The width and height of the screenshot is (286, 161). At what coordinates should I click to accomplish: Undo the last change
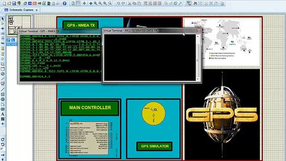pyautogui.click(x=118, y=3)
